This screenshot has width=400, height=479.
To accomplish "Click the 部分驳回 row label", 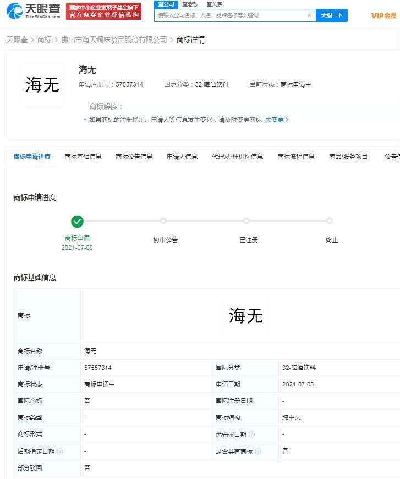I will (x=30, y=467).
